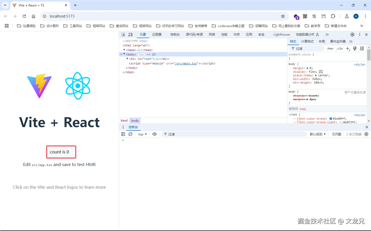This screenshot has height=231, width=371.
Task: Create live expression eye icon
Action: click(155, 134)
